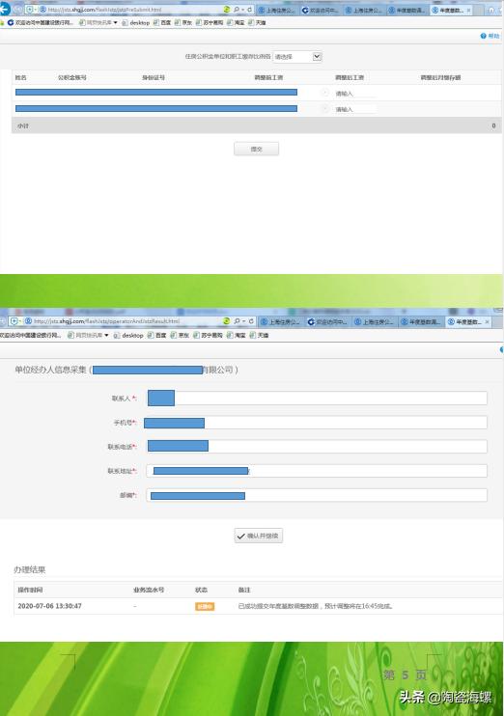Click the 姓名 column header
The width and height of the screenshot is (504, 716).
20,77
